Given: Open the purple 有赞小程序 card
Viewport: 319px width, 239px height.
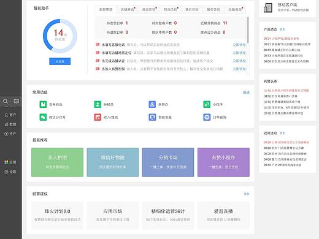Looking at the screenshot, I should (223, 162).
